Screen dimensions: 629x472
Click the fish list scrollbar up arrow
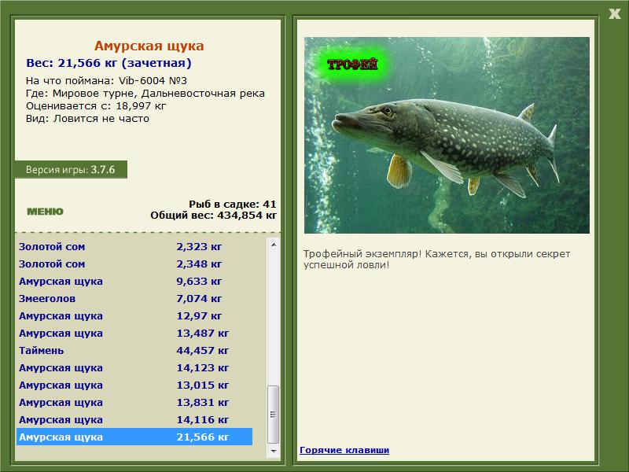point(274,245)
